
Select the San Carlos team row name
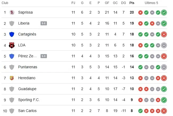point(27,111)
